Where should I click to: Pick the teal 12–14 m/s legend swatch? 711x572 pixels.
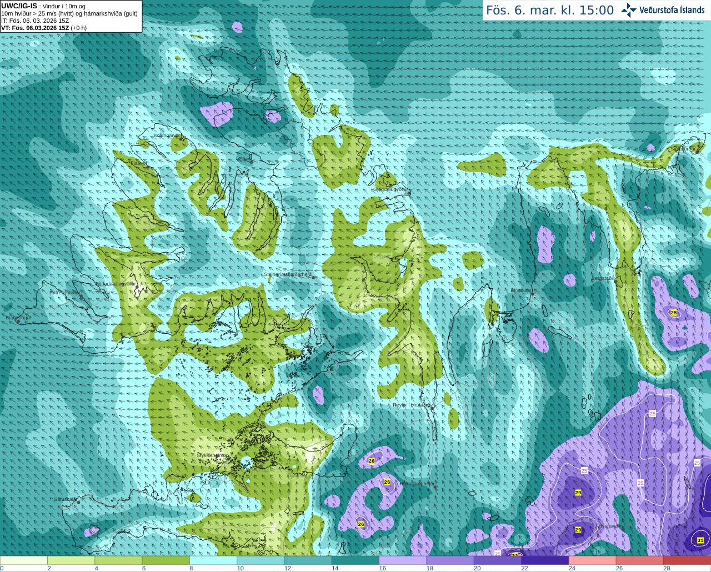point(308,560)
